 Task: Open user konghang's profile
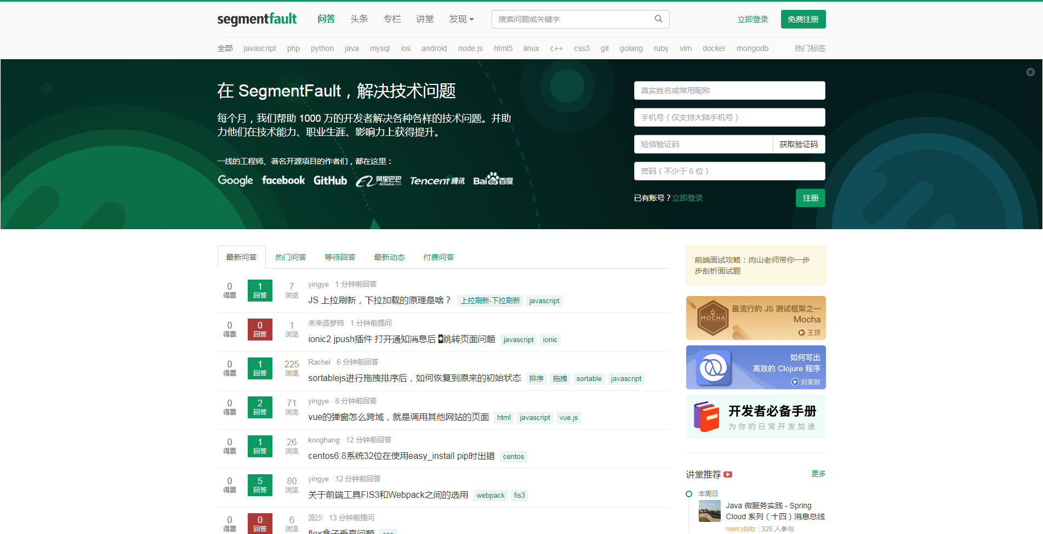323,440
